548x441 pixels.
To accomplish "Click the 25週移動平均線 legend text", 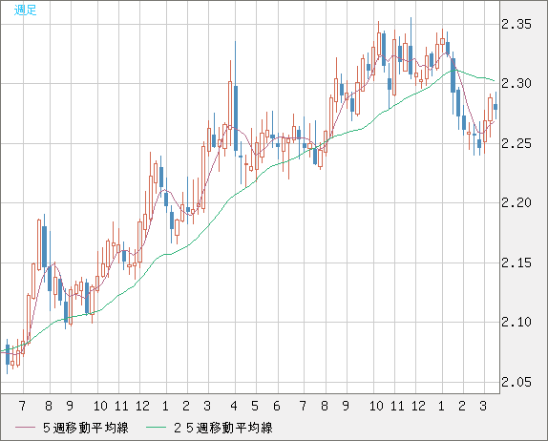I will (x=223, y=428).
